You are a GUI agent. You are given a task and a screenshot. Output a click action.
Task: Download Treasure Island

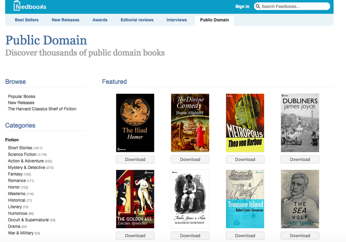[245, 235]
